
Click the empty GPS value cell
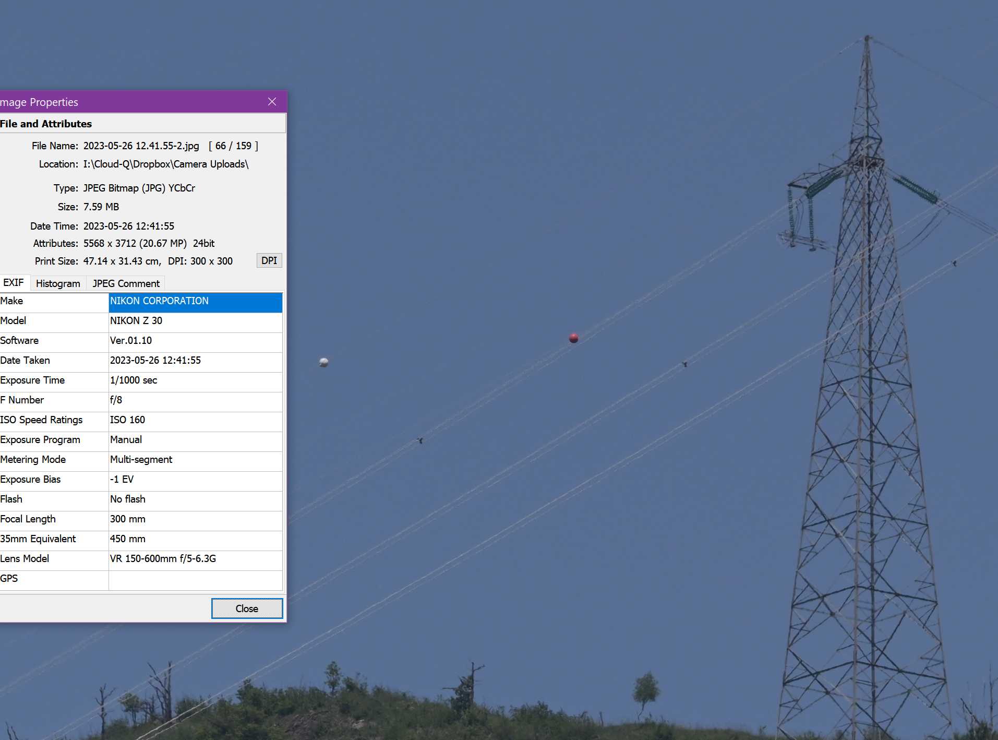[x=195, y=579]
